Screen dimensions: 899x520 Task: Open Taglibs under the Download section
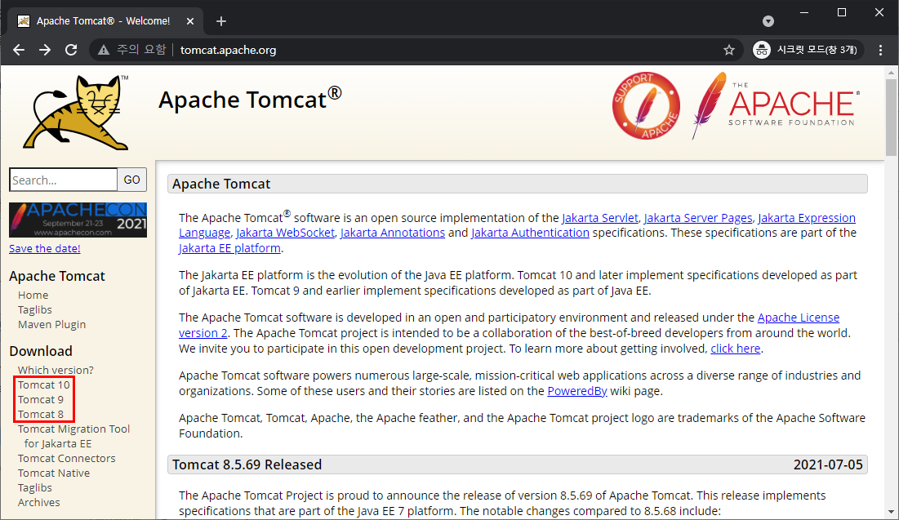pos(34,487)
